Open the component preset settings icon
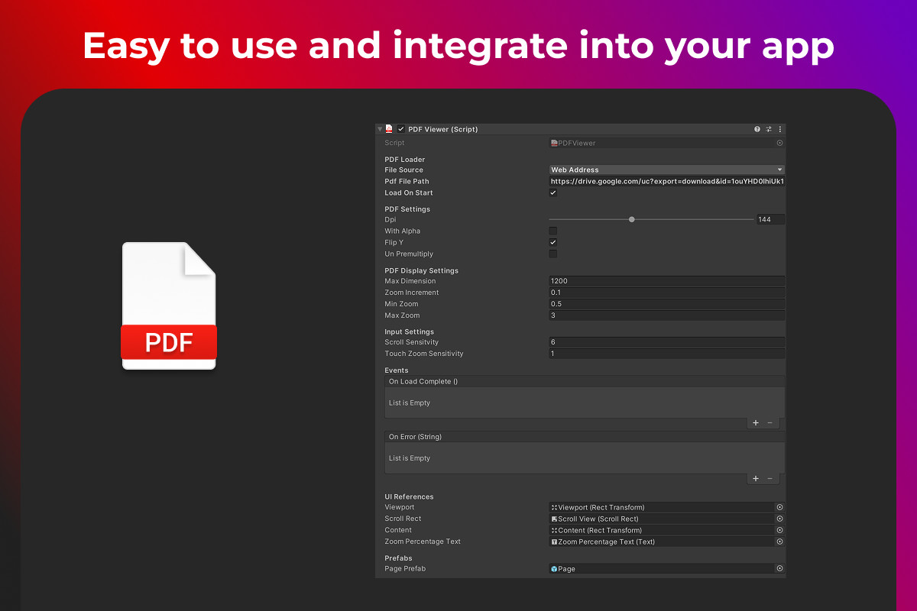The width and height of the screenshot is (917, 611). [769, 129]
